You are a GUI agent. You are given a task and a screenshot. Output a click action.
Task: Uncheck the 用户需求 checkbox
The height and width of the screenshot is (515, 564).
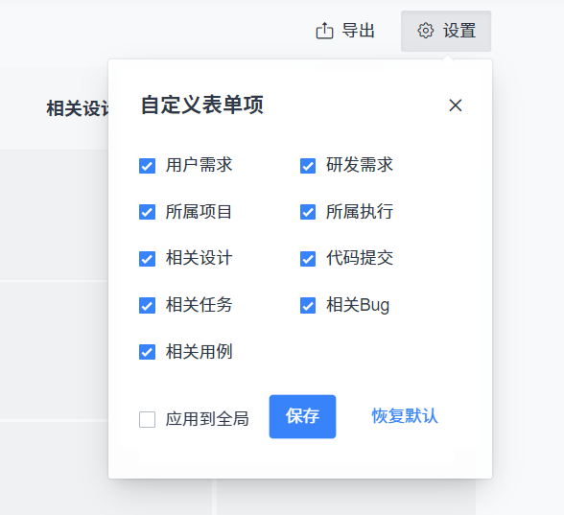pos(147,166)
